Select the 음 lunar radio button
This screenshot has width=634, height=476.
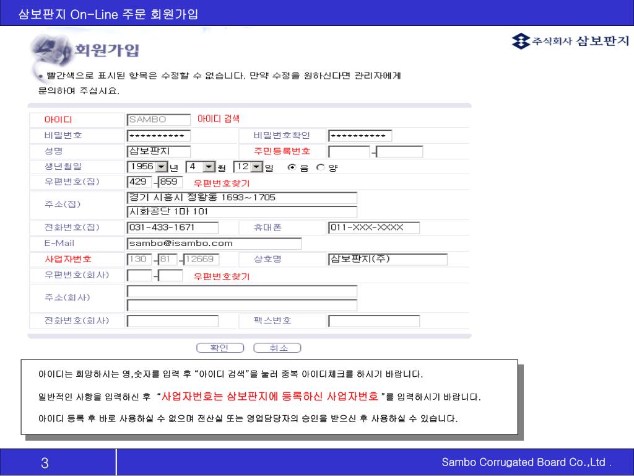coord(292,167)
